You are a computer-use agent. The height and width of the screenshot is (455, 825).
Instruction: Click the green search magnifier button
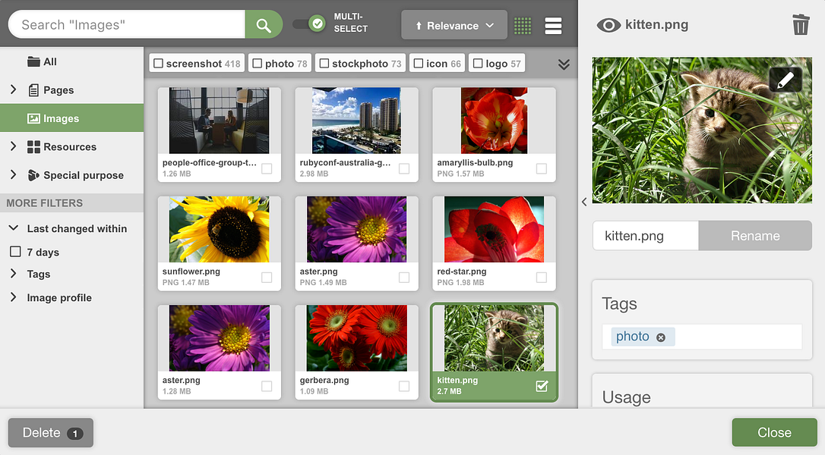click(264, 25)
